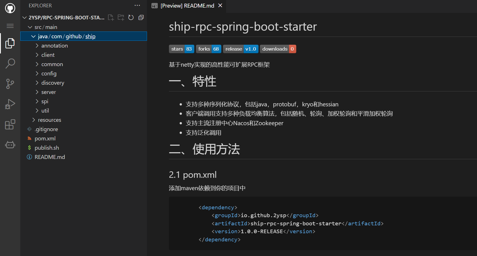Collapse the src/main folder
Screen dimensions: 477x256
point(30,27)
